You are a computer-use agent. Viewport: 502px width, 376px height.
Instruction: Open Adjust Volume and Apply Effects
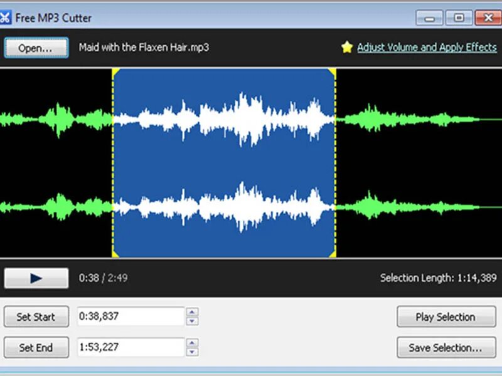427,47
